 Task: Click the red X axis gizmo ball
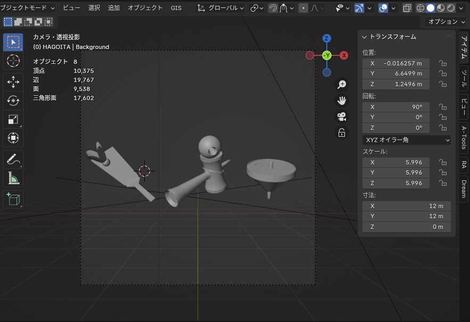click(x=344, y=55)
